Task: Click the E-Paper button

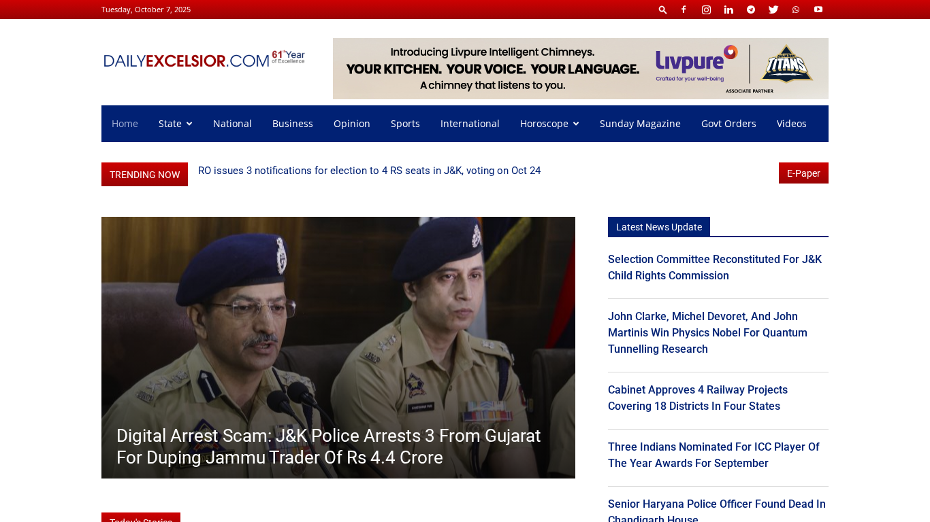Action: click(803, 173)
